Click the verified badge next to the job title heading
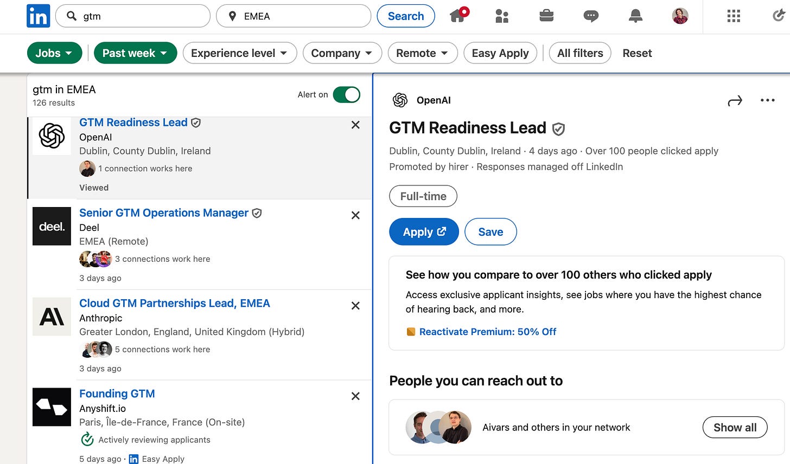This screenshot has width=790, height=464. pos(558,129)
